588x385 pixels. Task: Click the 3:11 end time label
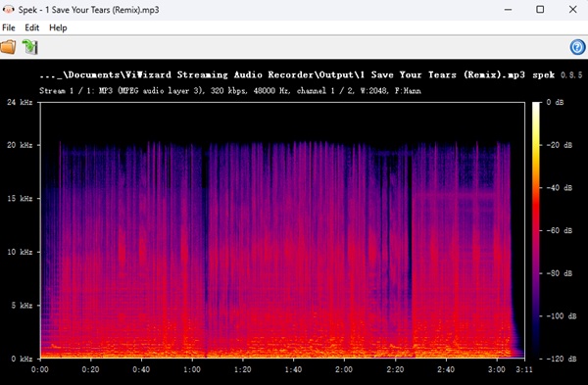tap(524, 369)
